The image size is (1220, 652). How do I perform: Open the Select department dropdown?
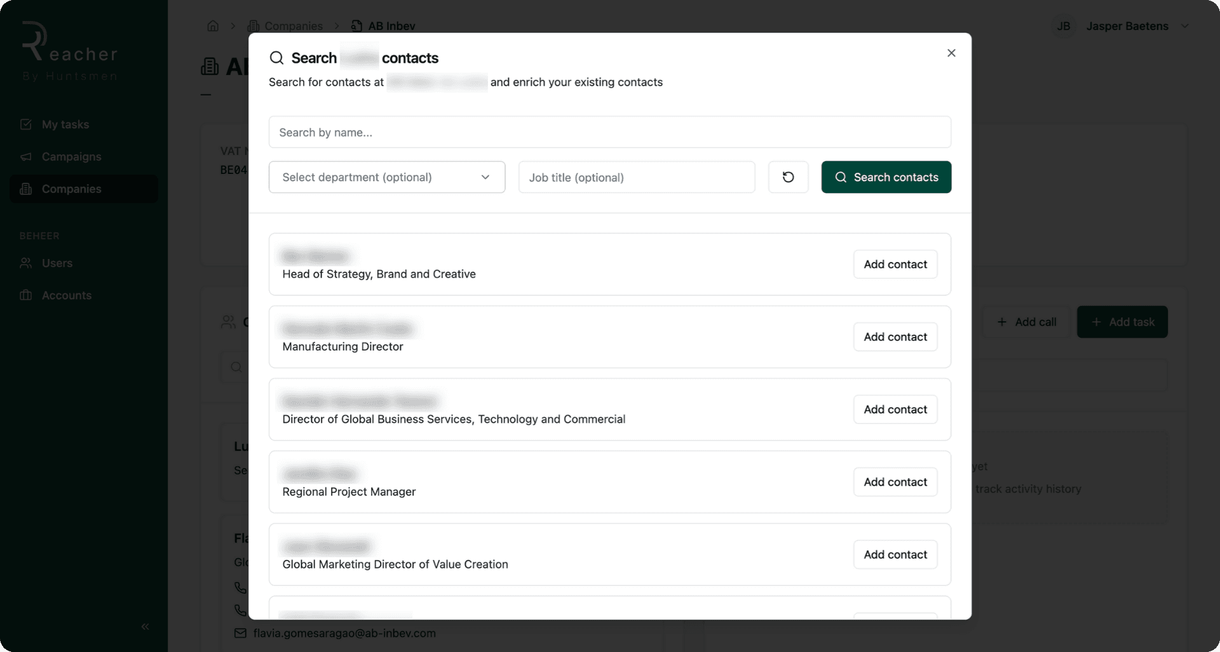point(386,177)
